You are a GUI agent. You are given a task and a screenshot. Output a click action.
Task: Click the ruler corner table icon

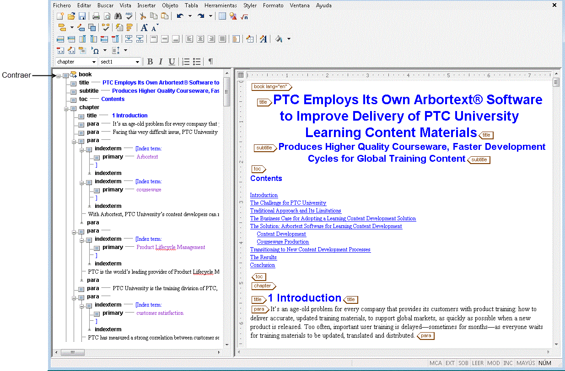coord(241,75)
